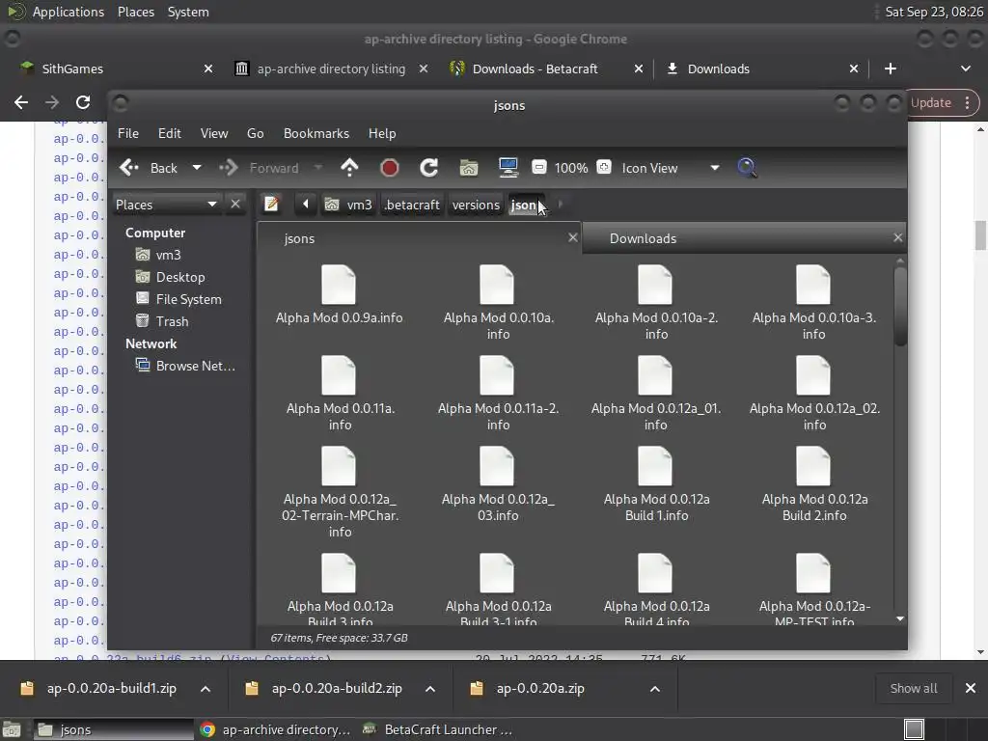Screen dimensions: 988x741
Task: Select file Alpha Mod 0.0.12a_02.info
Action: [814, 394]
